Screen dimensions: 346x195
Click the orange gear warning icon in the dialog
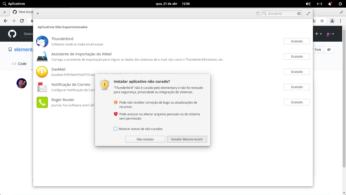[x=116, y=102]
